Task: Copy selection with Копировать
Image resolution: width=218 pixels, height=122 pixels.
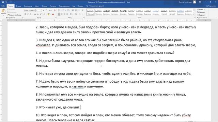Action: point(12,12)
